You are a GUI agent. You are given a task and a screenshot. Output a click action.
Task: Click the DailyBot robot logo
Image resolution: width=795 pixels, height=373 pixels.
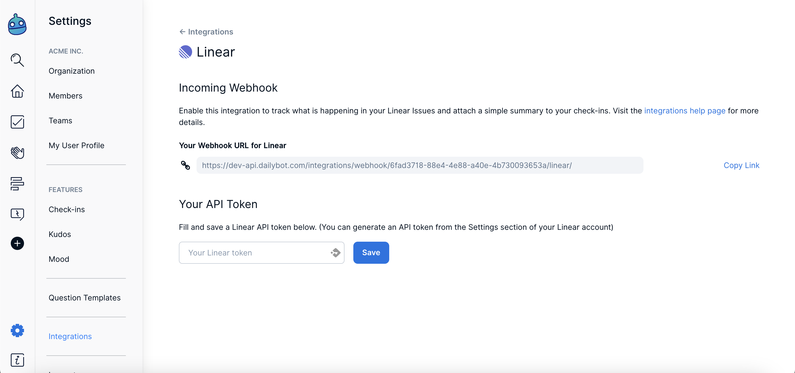click(17, 24)
